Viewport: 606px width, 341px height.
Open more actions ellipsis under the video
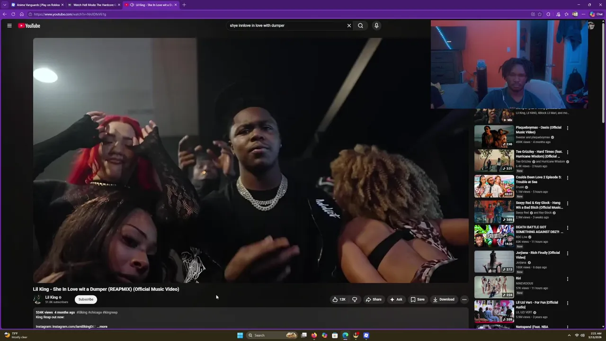[464, 299]
